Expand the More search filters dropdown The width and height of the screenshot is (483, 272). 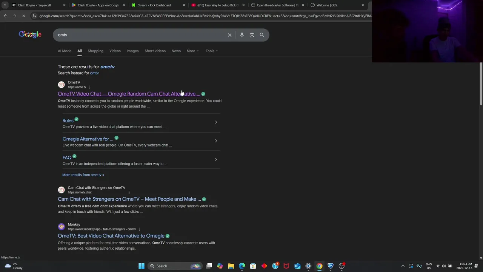pos(192,51)
